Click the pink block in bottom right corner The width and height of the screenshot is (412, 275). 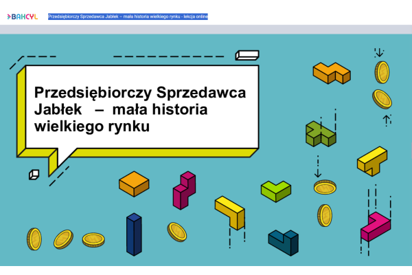(375, 226)
